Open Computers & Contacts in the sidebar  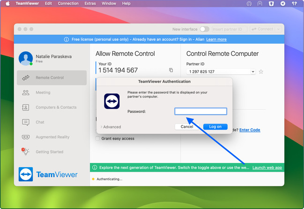[52, 108]
